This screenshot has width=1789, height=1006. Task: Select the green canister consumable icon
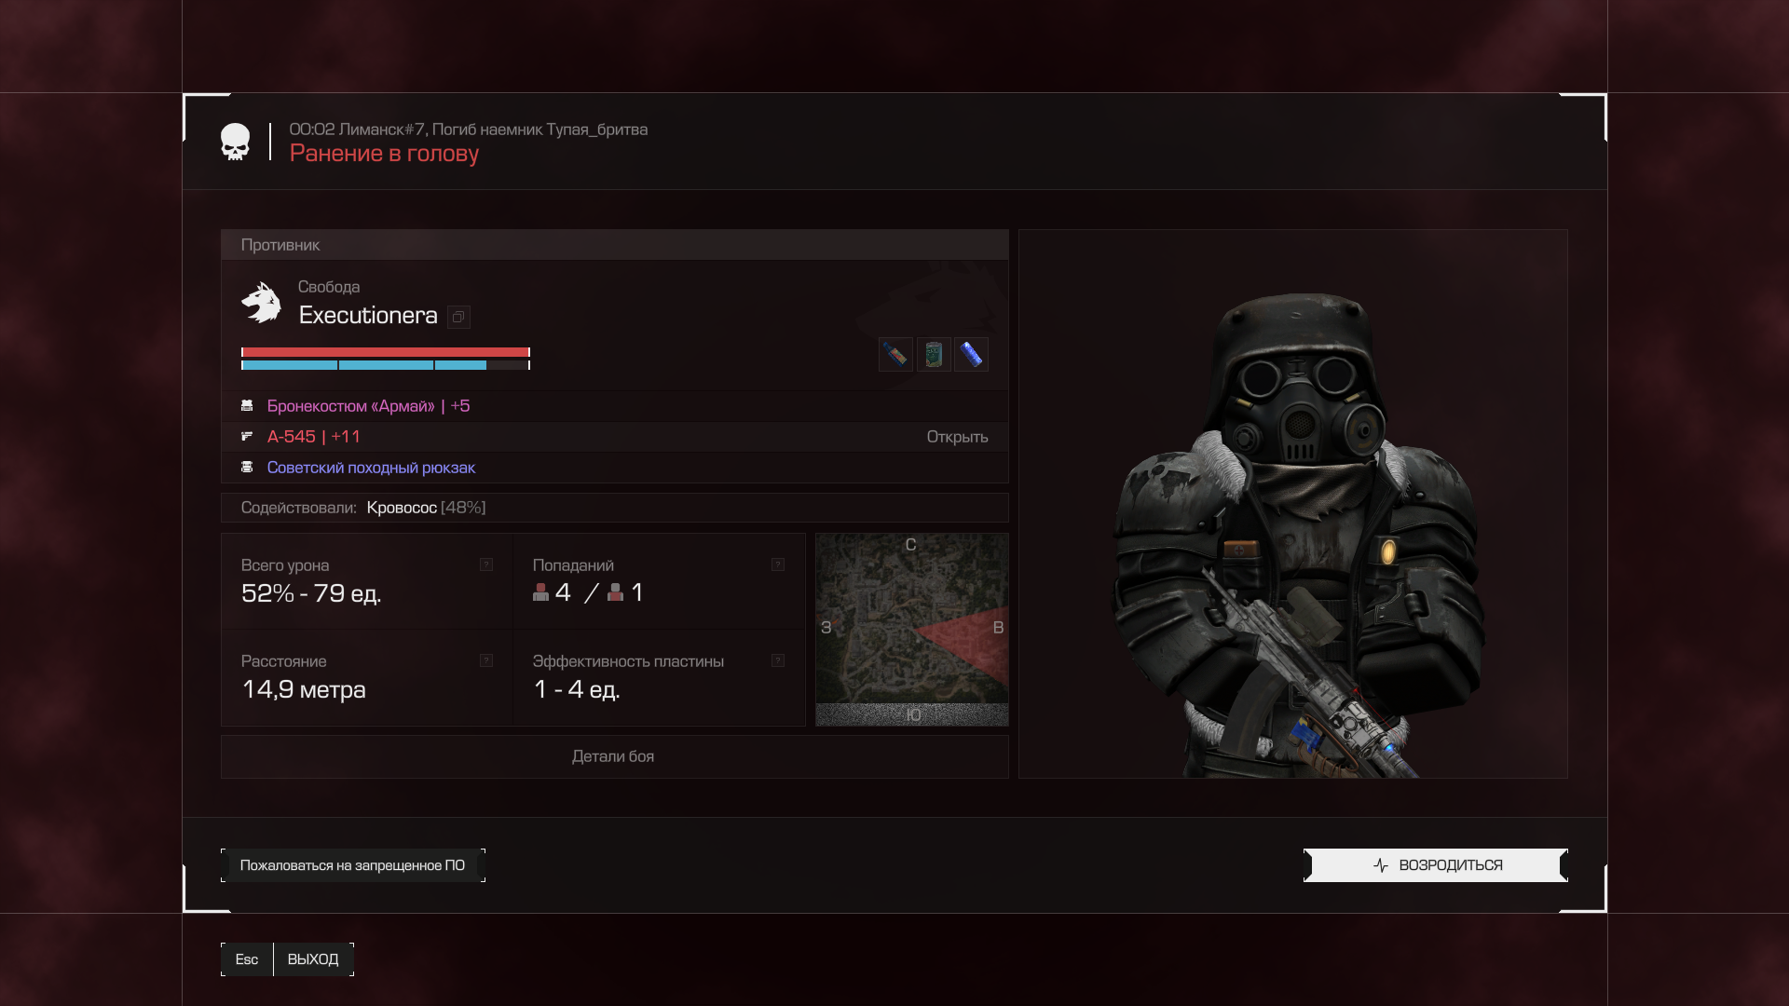pos(934,354)
